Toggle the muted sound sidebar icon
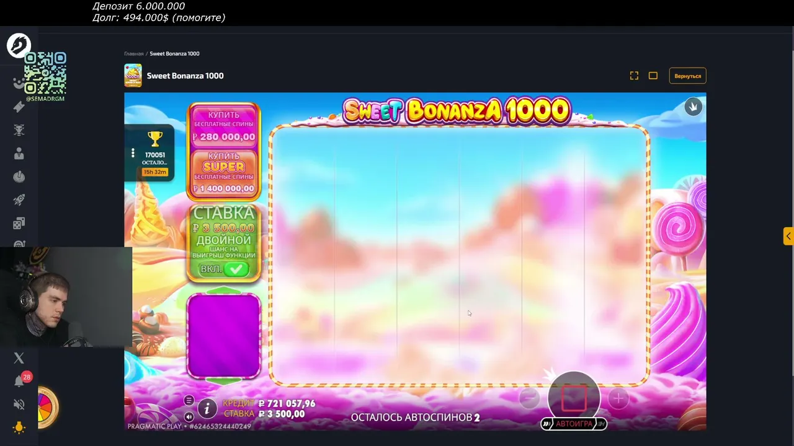Screen dimensions: 794x446 [x=19, y=404]
